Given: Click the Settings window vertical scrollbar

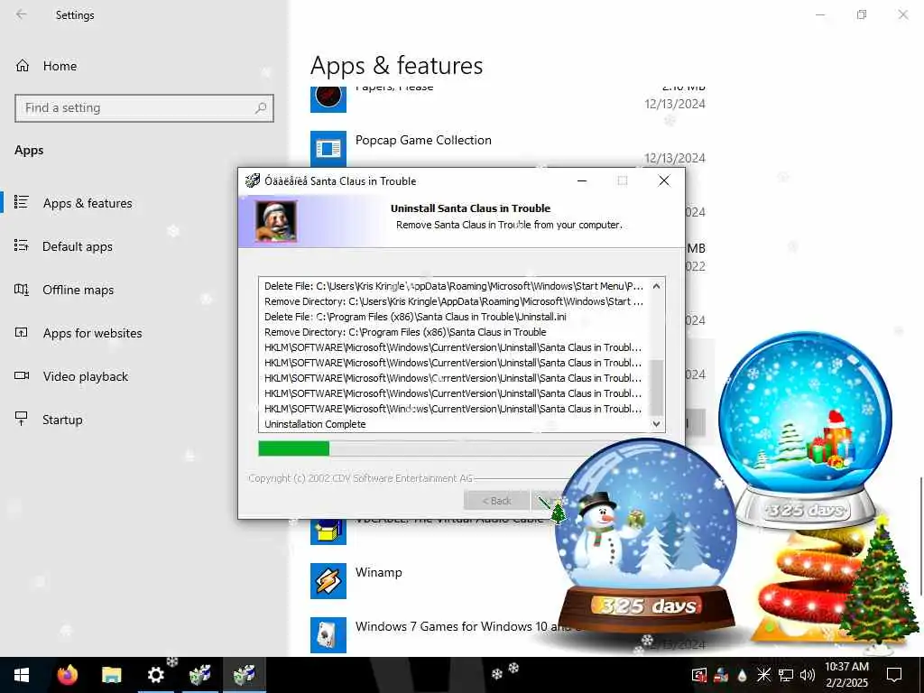Looking at the screenshot, I should [x=920, y=536].
